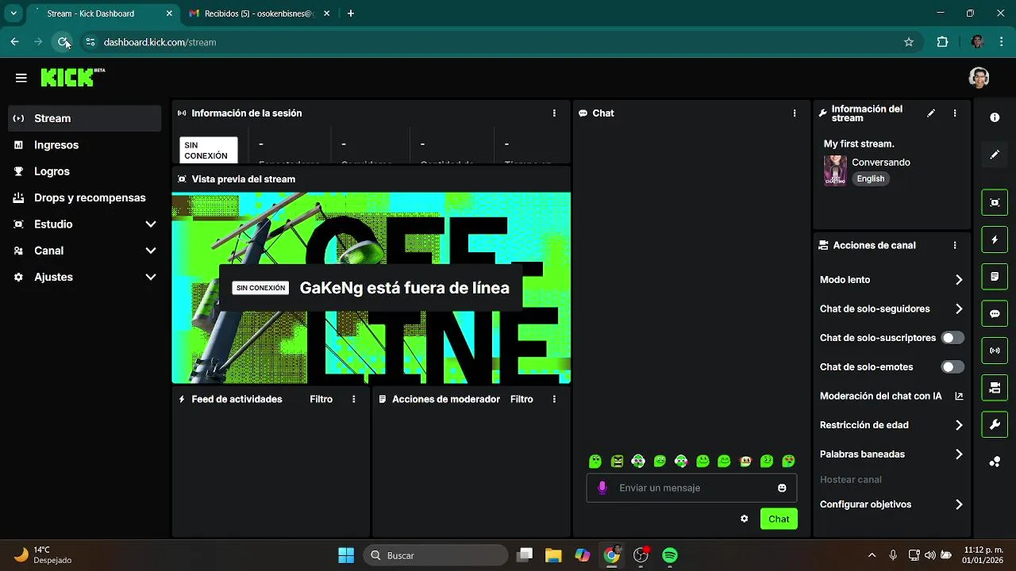
Task: Open Filtro in Feed de actividades
Action: [x=321, y=400]
